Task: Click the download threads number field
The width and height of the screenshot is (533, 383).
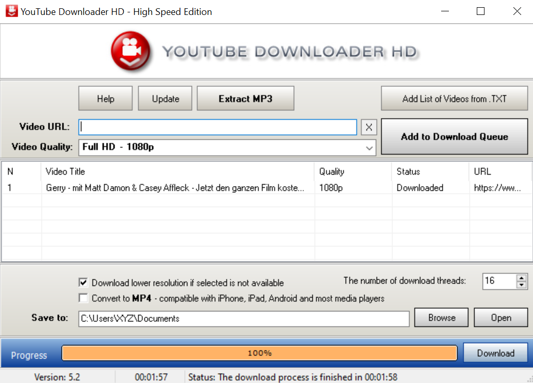Action: click(499, 281)
